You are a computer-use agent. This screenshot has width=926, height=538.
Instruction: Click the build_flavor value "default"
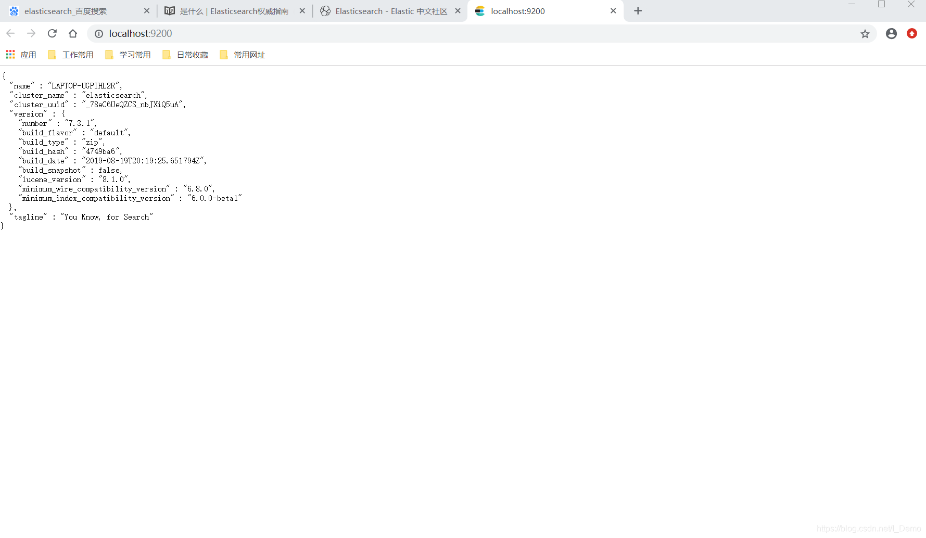[x=109, y=133]
